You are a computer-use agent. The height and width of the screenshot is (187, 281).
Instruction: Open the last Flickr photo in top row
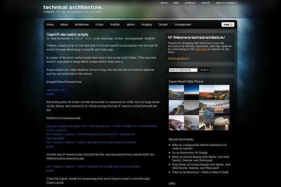pyautogui.click(x=222, y=93)
